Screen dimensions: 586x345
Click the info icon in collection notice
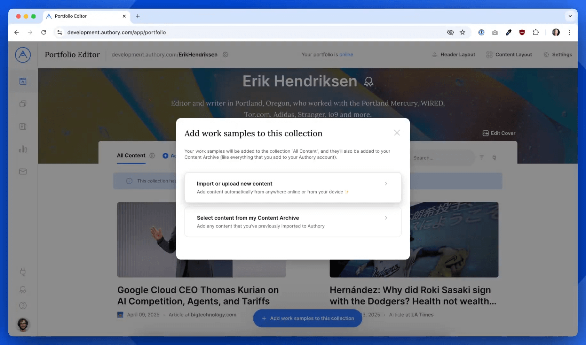[129, 181]
